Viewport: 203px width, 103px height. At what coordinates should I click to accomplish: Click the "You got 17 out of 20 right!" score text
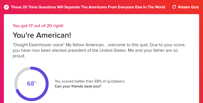pyautogui.click(x=38, y=26)
